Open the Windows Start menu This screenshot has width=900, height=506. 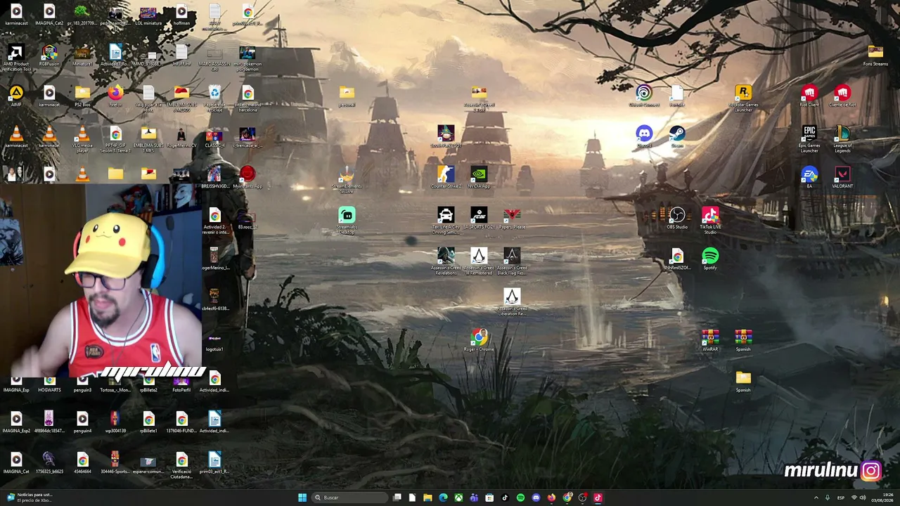tap(302, 498)
